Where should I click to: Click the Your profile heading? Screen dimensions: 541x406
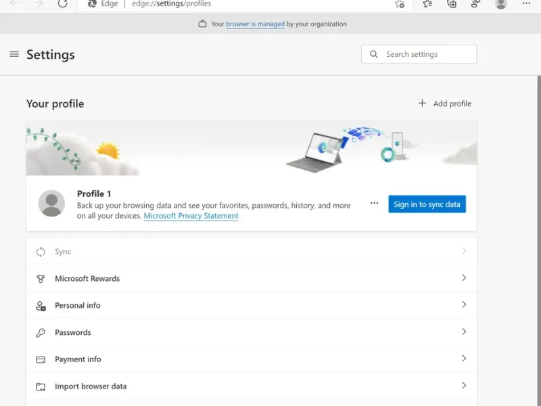coord(55,104)
